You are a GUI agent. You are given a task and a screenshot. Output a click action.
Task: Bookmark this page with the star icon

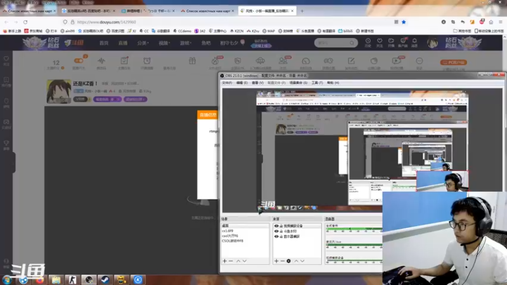404,22
